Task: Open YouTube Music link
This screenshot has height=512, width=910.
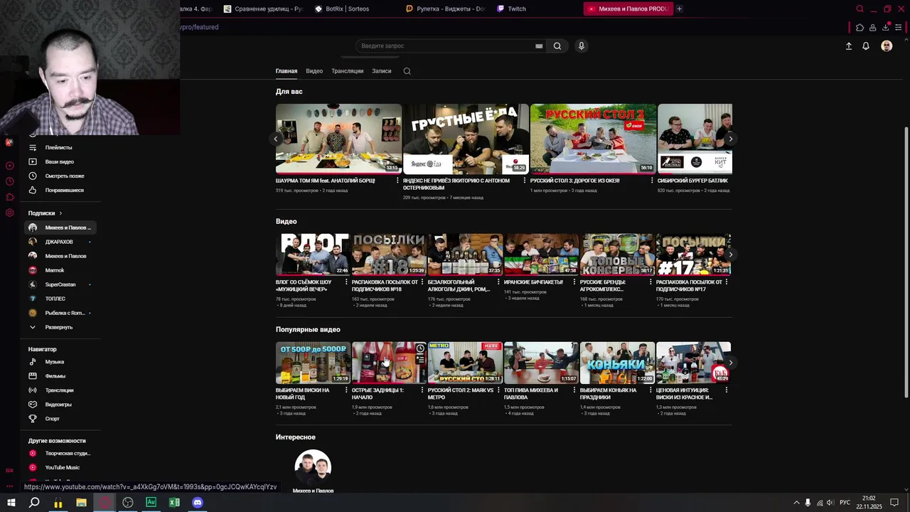Action: coord(63,467)
